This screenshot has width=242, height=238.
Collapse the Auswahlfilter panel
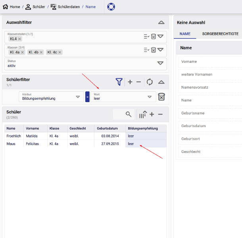[x=161, y=23]
